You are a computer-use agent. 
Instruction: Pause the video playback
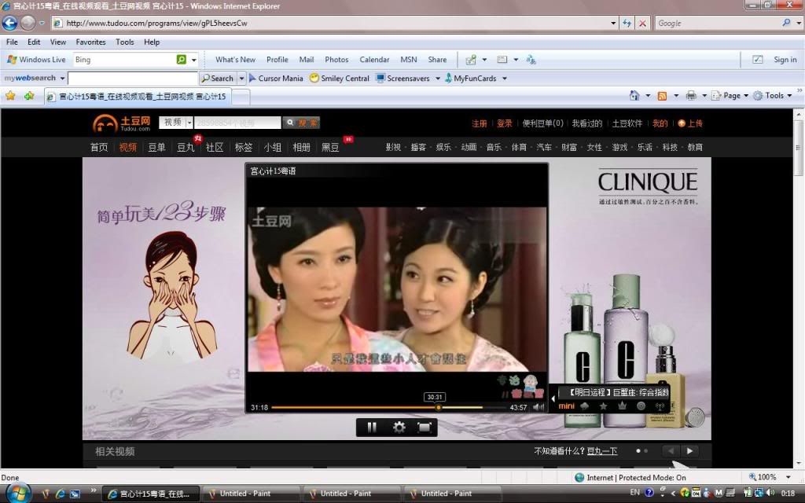[x=372, y=428]
